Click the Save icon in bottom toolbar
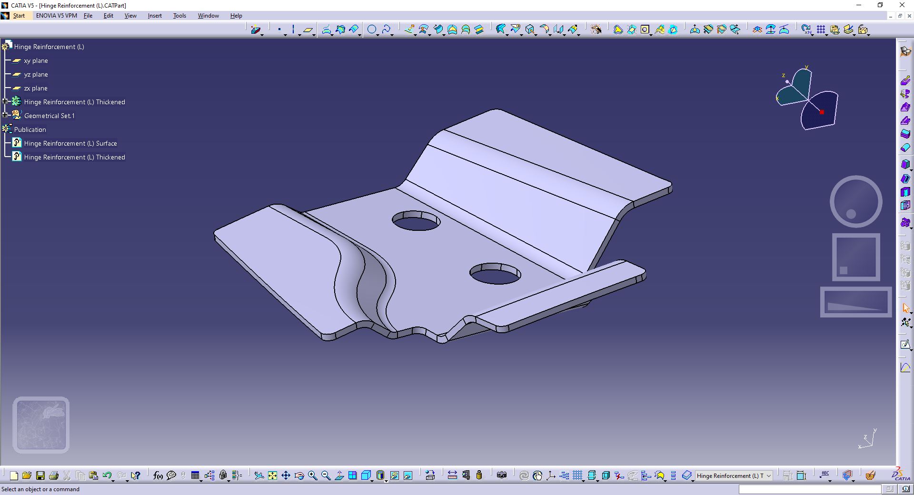The width and height of the screenshot is (914, 495). click(x=40, y=475)
